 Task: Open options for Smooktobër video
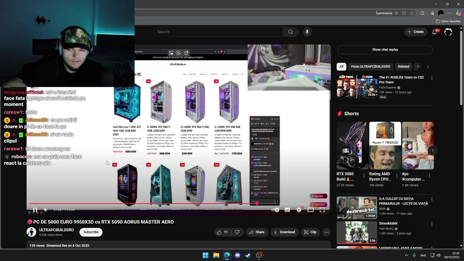[432, 224]
